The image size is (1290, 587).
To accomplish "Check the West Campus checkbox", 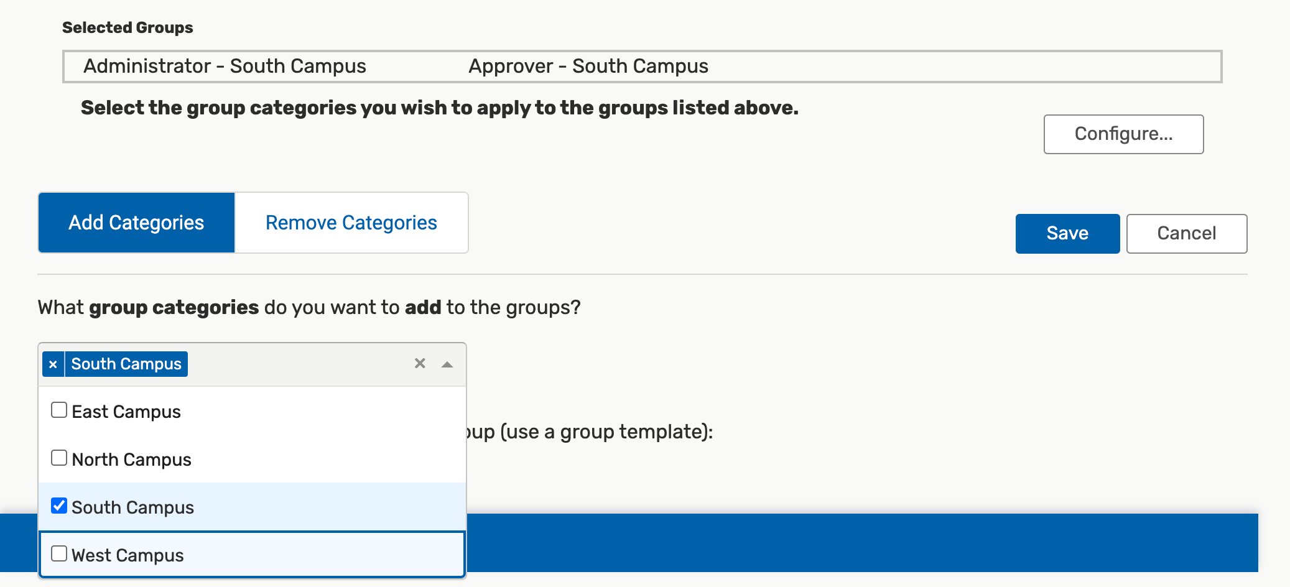I will pyautogui.click(x=59, y=554).
